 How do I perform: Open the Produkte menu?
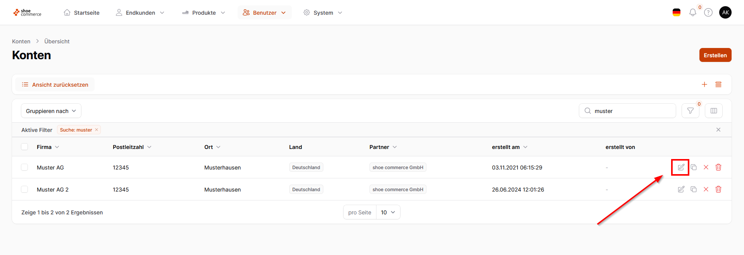tap(204, 13)
